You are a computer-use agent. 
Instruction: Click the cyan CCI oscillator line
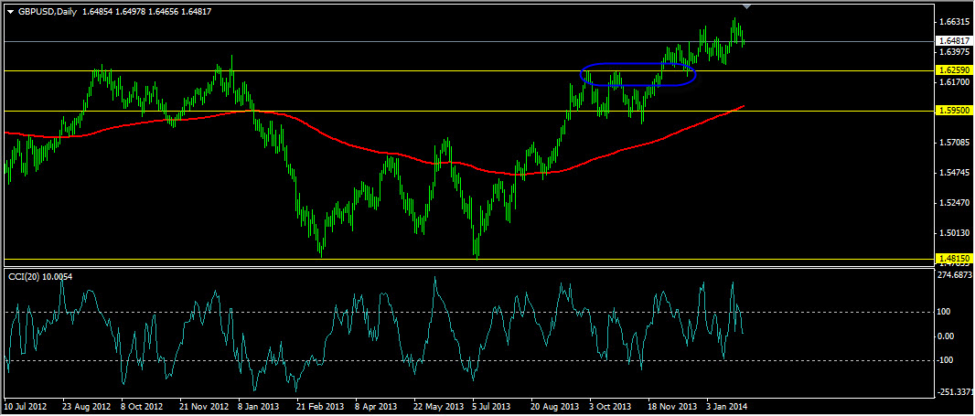tap(434, 279)
